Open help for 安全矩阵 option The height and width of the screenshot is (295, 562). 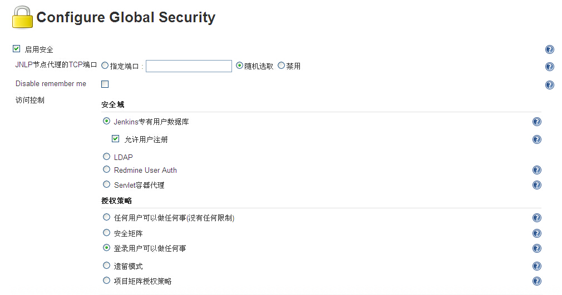pos(536,233)
